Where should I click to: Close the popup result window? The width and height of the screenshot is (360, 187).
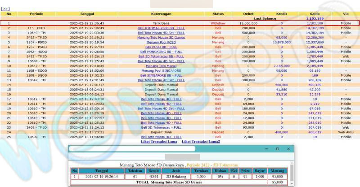(288, 148)
